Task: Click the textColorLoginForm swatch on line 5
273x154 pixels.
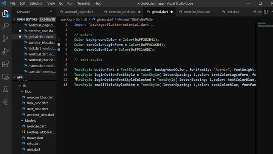Action: point(59,44)
